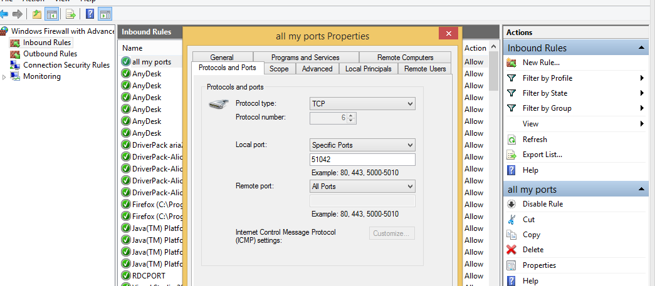Click the Up one level folder icon
655x286 pixels.
(x=37, y=14)
